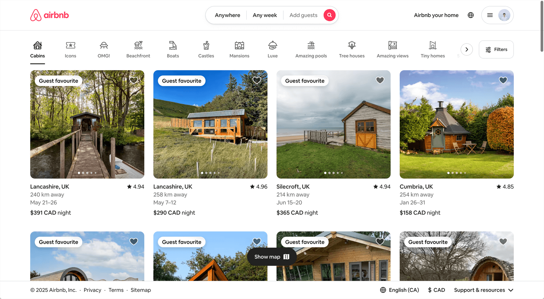This screenshot has height=299, width=544.
Task: Click Anywhere in the search bar
Action: pyautogui.click(x=227, y=15)
